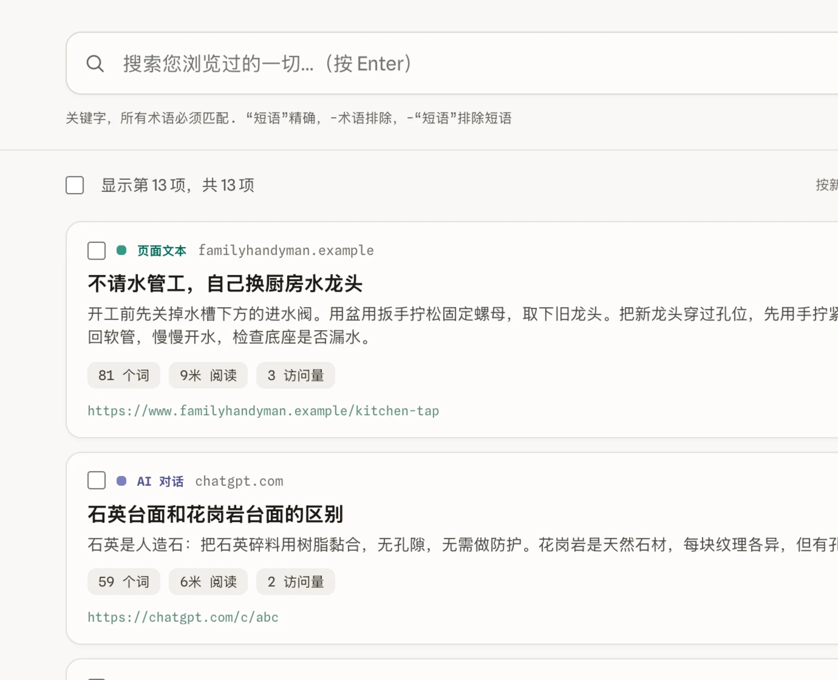Image resolution: width=838 pixels, height=680 pixels.
Task: Click the 显示第 13 项，共 13 项 count text
Action: [x=178, y=185]
